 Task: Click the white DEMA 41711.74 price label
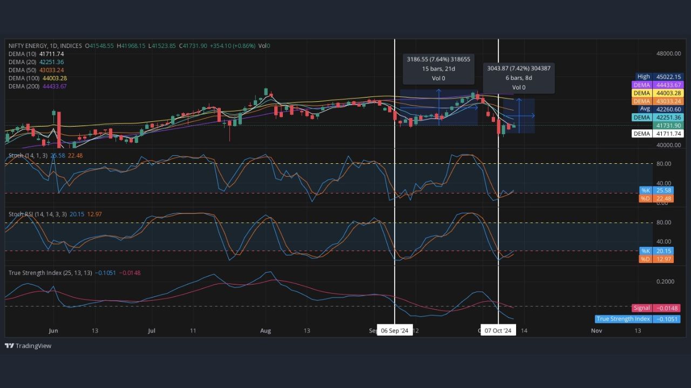pyautogui.click(x=657, y=133)
